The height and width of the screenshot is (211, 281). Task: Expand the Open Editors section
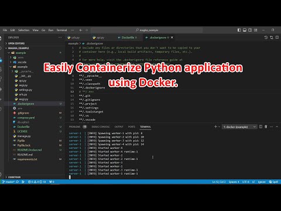click(16, 43)
